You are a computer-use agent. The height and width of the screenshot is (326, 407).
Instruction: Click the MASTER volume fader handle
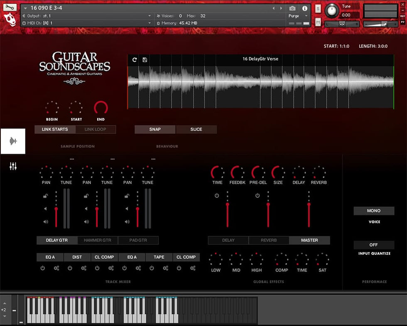click(309, 204)
